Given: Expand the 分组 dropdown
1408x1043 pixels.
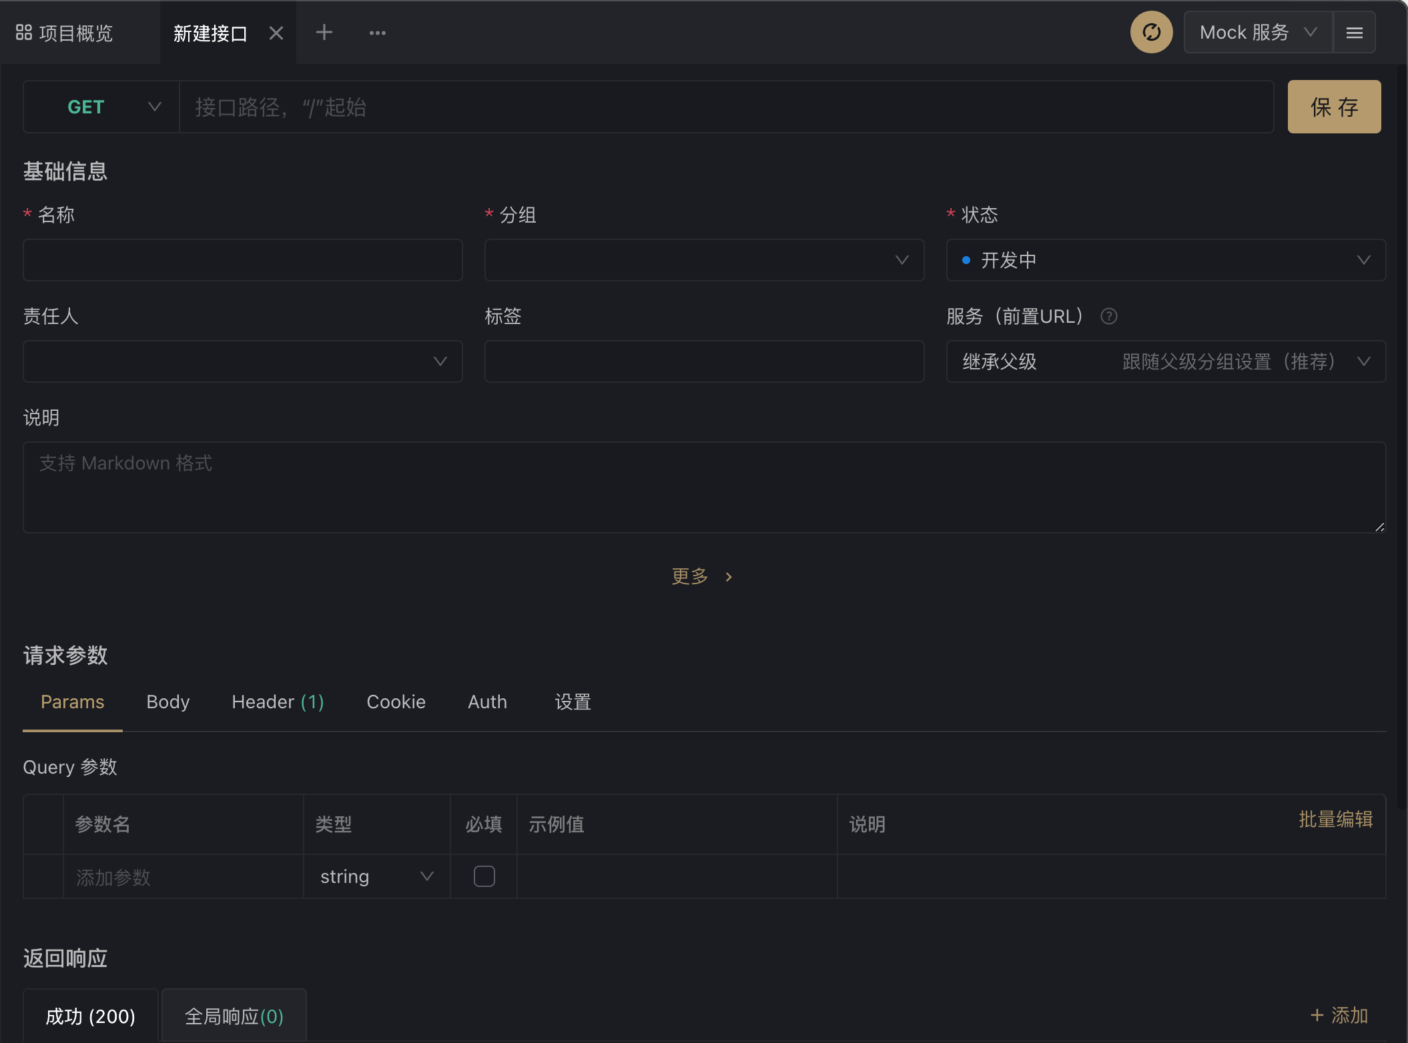Looking at the screenshot, I should (x=704, y=260).
